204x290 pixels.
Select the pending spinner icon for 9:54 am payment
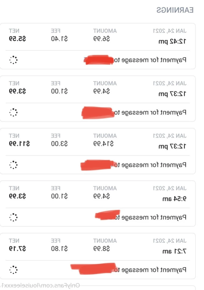point(13,217)
